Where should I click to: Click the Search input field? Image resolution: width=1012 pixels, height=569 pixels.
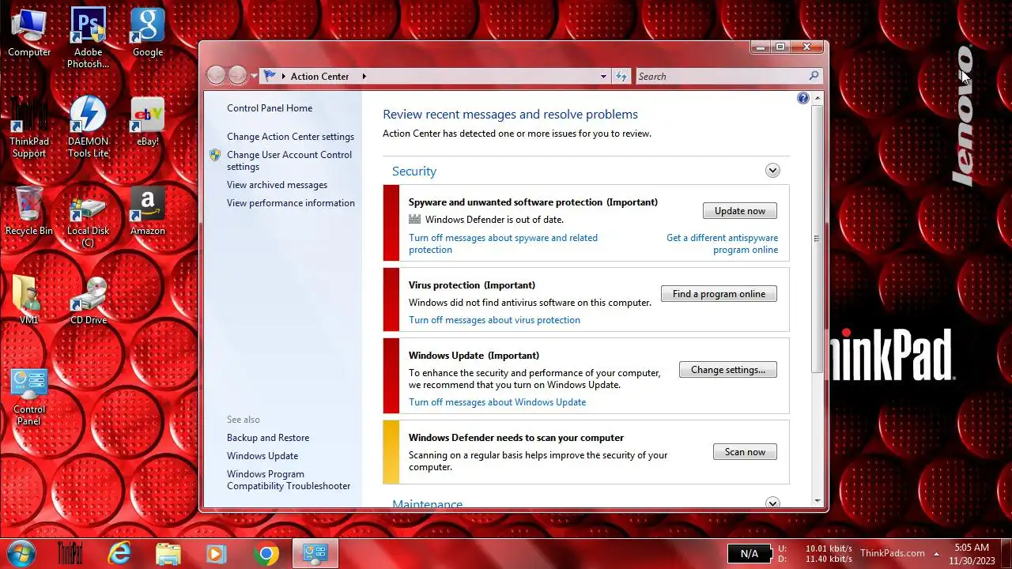[721, 76]
